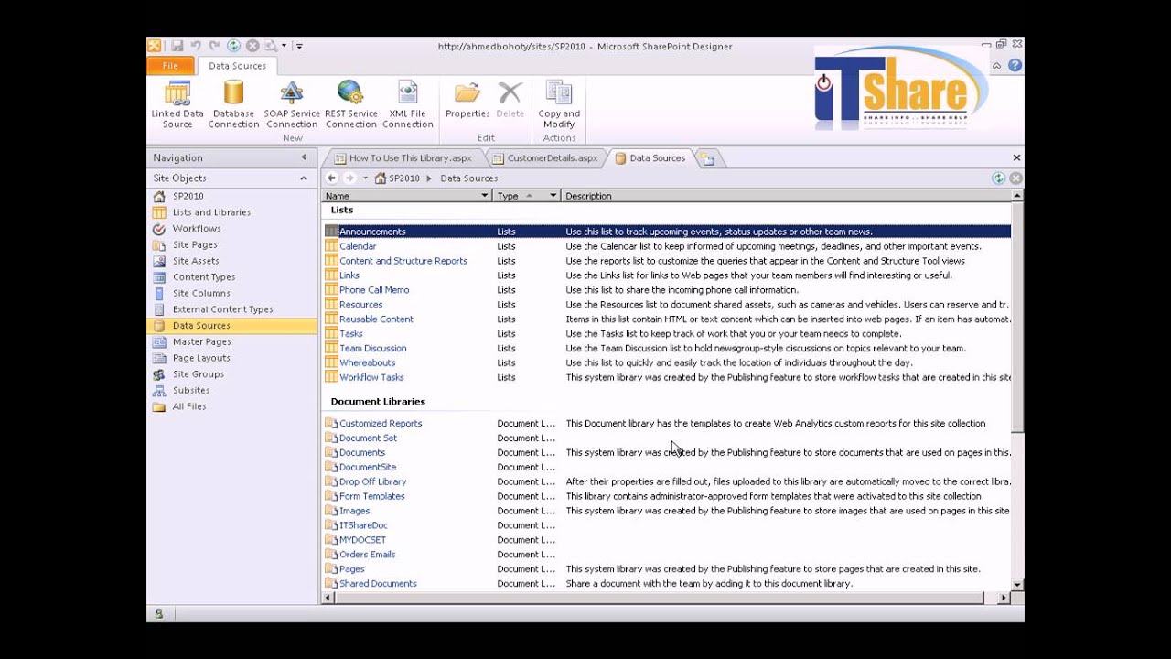Screen dimensions: 1171x659
Task: Select the Workflow Tasks list row
Action: 668,377
